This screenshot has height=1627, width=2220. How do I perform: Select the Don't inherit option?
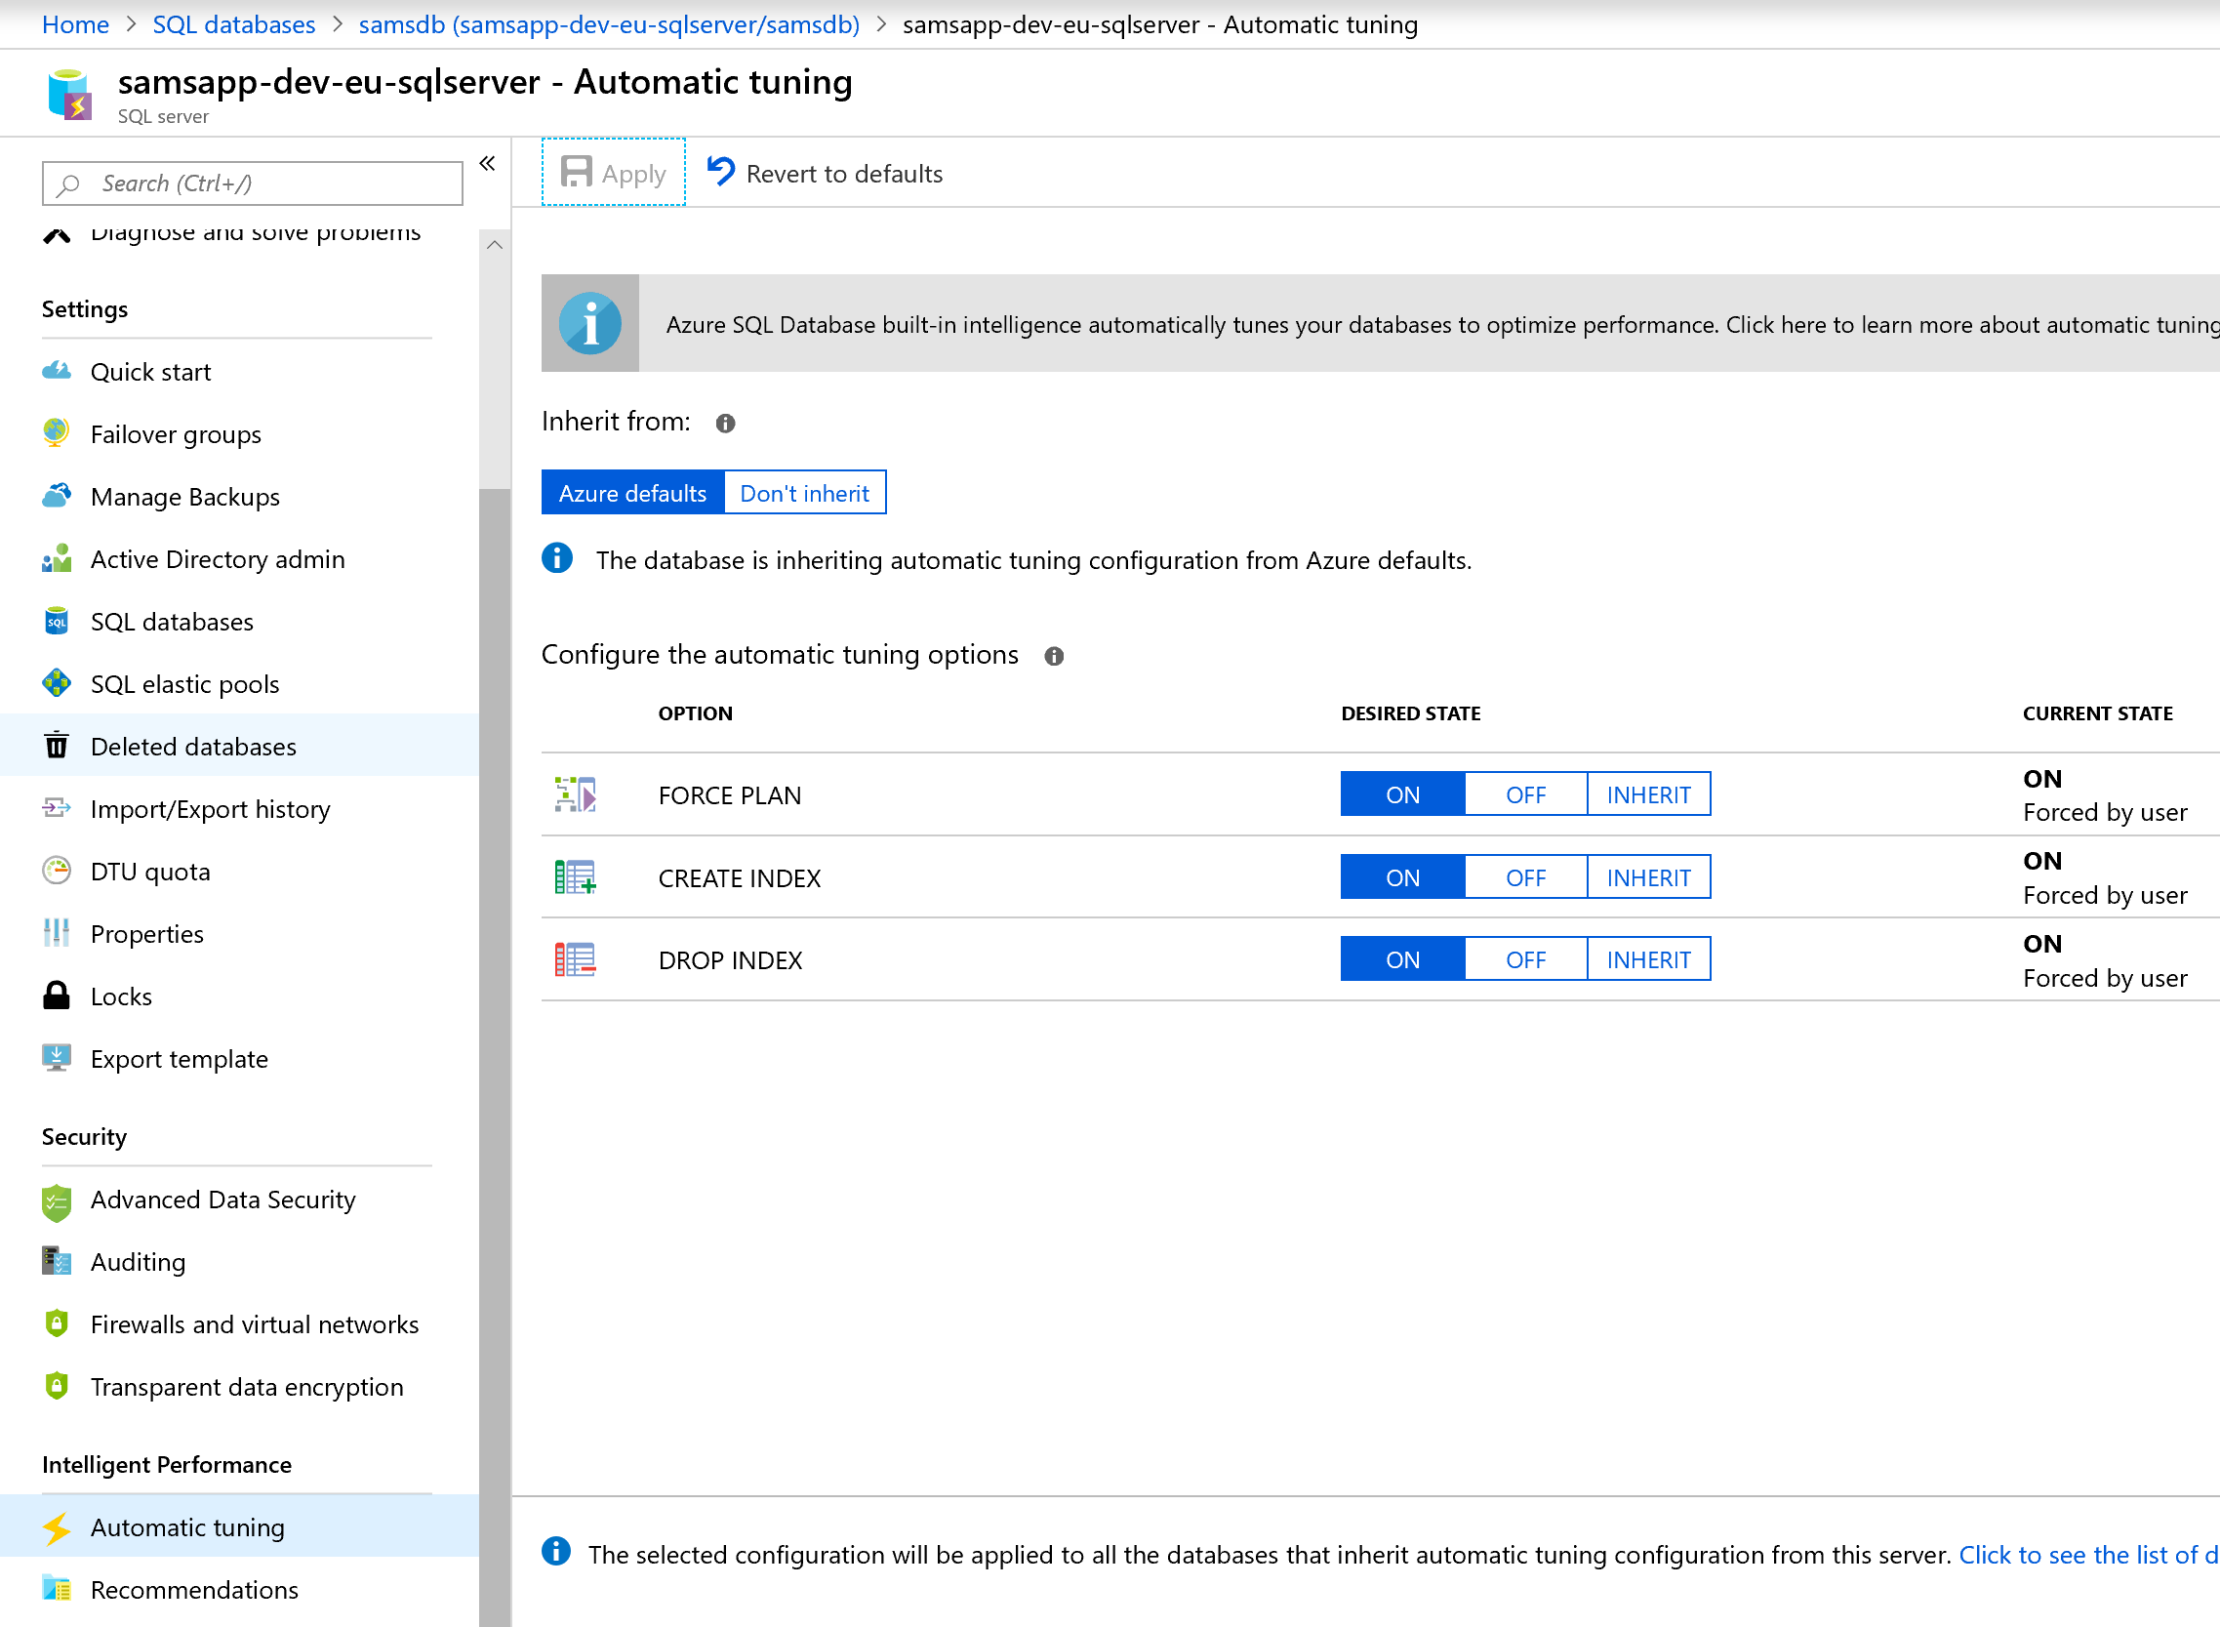pyautogui.click(x=804, y=494)
